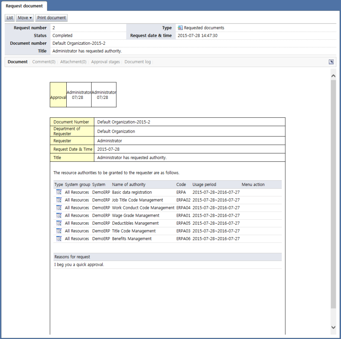The image size is (341, 339).
Task: Click the scrollbar down arrow
Action: pos(333,327)
